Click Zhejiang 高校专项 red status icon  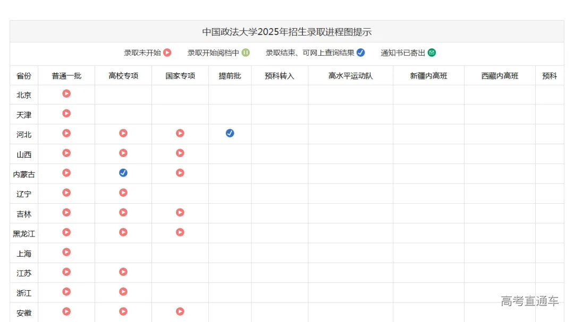point(123,291)
